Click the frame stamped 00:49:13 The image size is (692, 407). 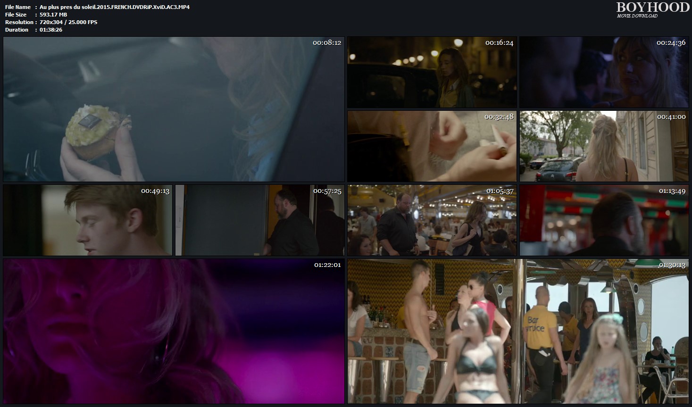(88, 220)
